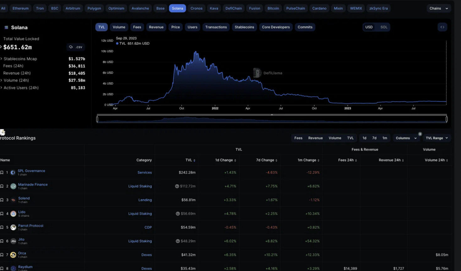461x271 pixels.
Task: Select the All chains tab
Action: click(3, 8)
